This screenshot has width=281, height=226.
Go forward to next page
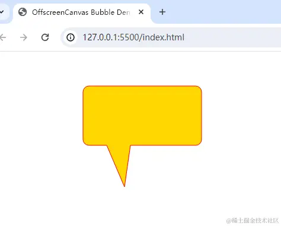click(24, 37)
